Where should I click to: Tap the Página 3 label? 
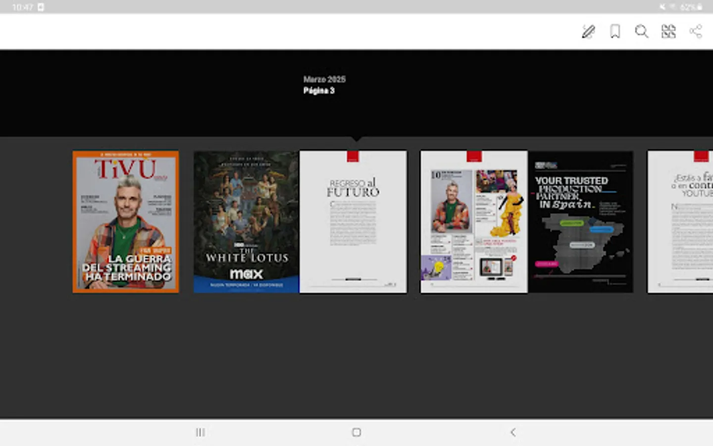tap(319, 91)
